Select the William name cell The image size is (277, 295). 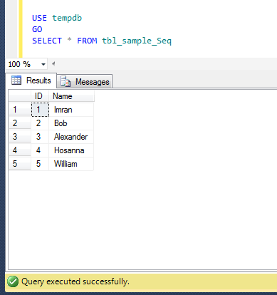(71, 164)
